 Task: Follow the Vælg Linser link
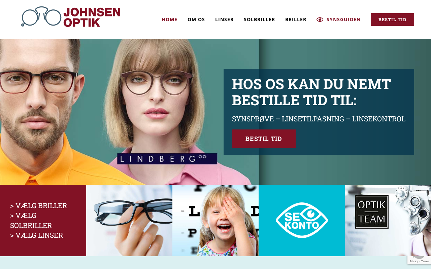click(x=36, y=235)
